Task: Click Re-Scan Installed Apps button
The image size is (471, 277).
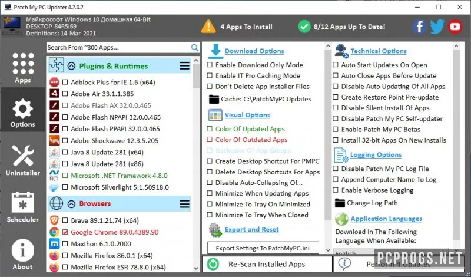Action: (267, 265)
